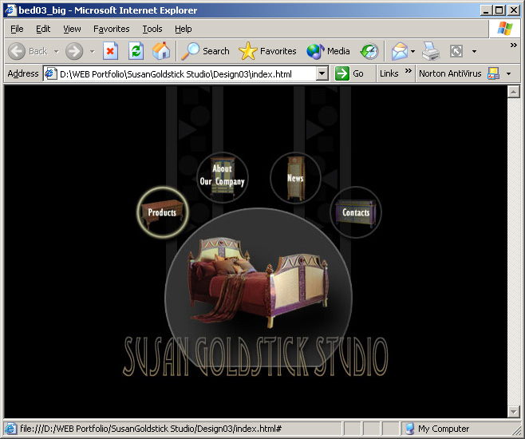Go to Home page icon
The image size is (525, 439).
161,51
